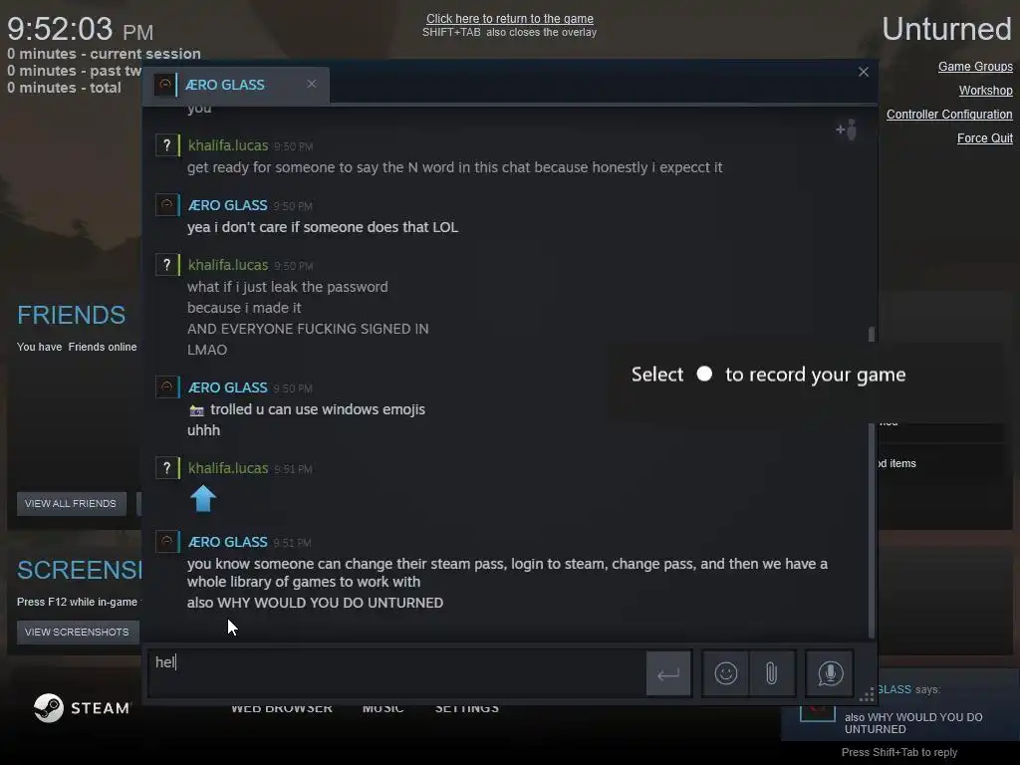Send the message with the enter arrow button
Image resolution: width=1020 pixels, height=765 pixels.
pyautogui.click(x=668, y=674)
